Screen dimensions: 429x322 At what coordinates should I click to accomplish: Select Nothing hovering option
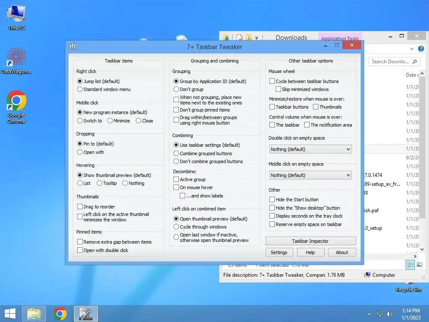[x=134, y=183]
